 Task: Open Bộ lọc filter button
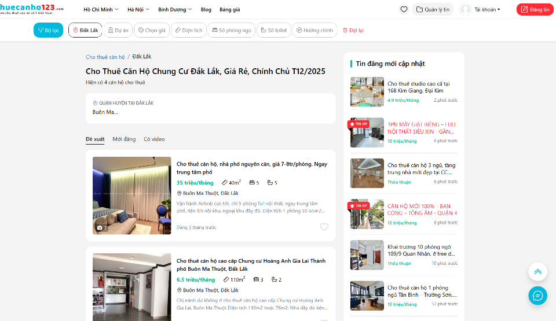(48, 30)
